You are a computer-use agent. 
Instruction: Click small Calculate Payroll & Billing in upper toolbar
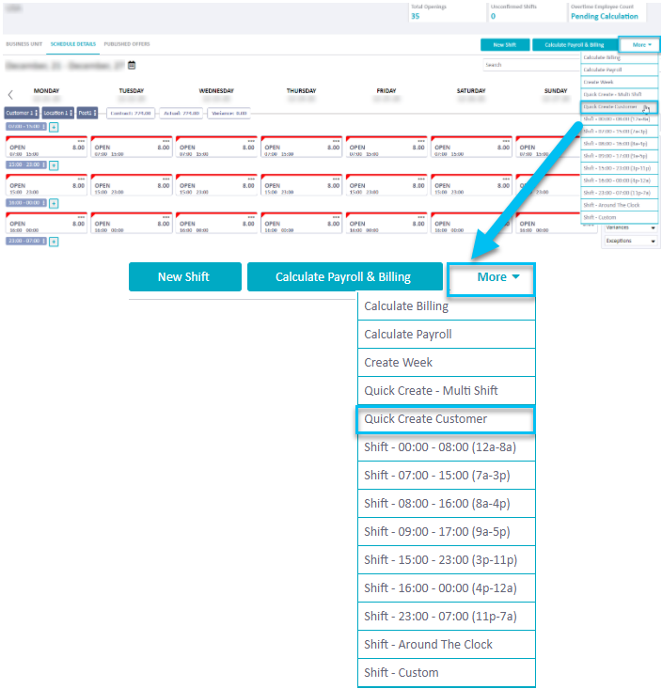point(575,45)
